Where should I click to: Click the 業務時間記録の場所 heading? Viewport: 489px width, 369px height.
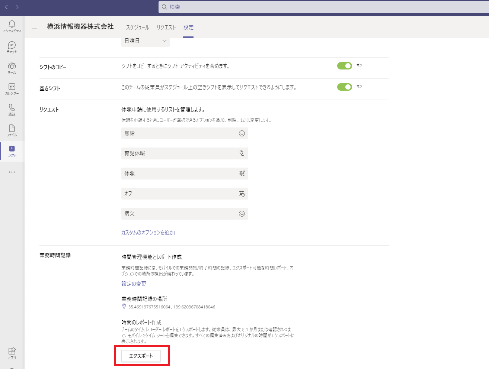144,299
